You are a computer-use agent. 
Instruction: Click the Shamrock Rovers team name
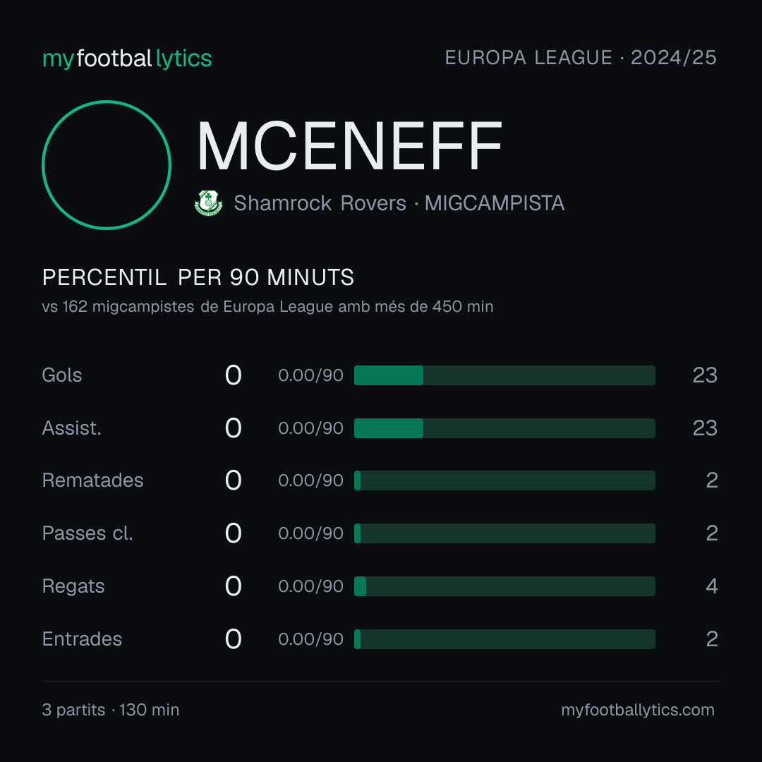click(x=320, y=203)
